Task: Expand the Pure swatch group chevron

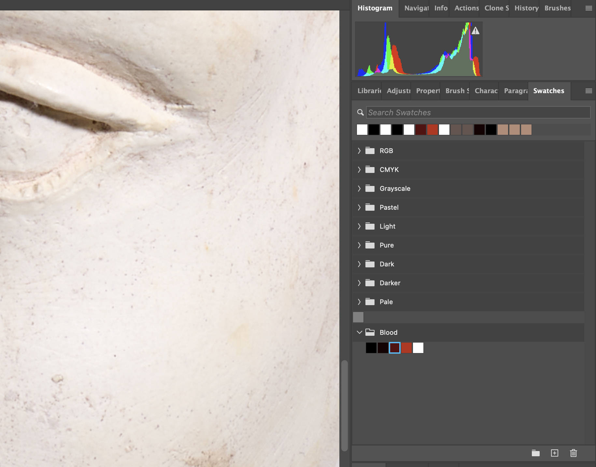Action: [359, 245]
